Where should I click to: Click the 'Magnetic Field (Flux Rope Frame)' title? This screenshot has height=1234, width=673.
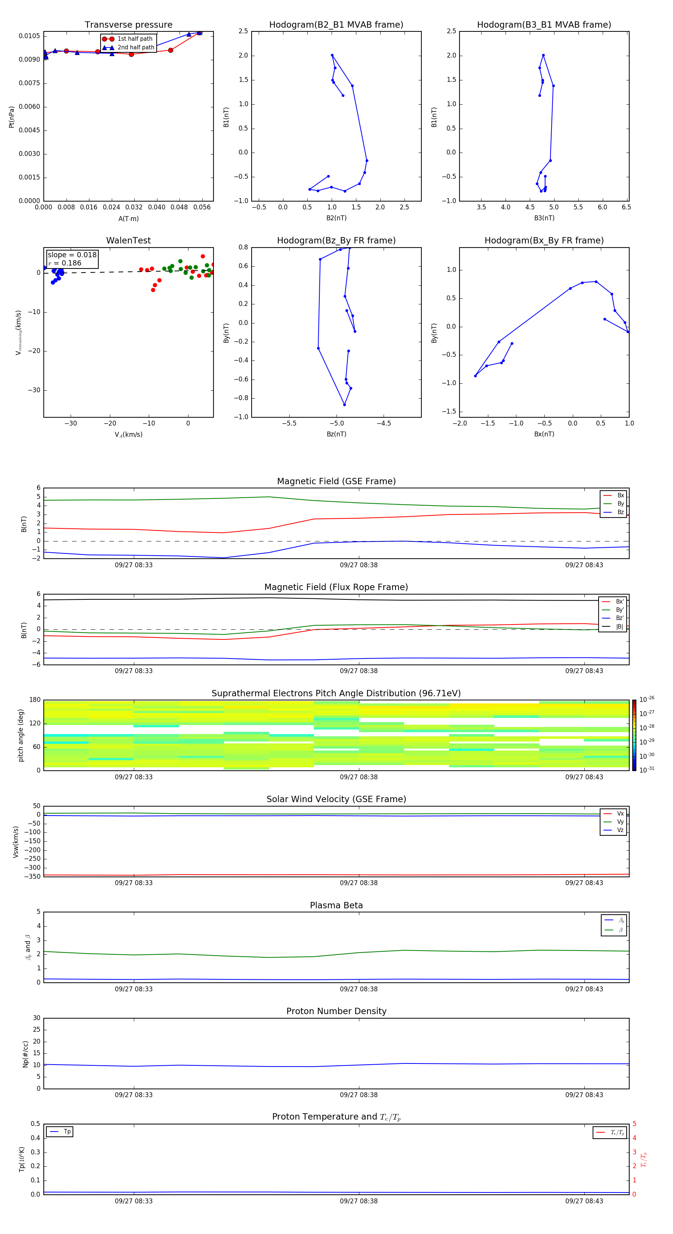[336, 587]
